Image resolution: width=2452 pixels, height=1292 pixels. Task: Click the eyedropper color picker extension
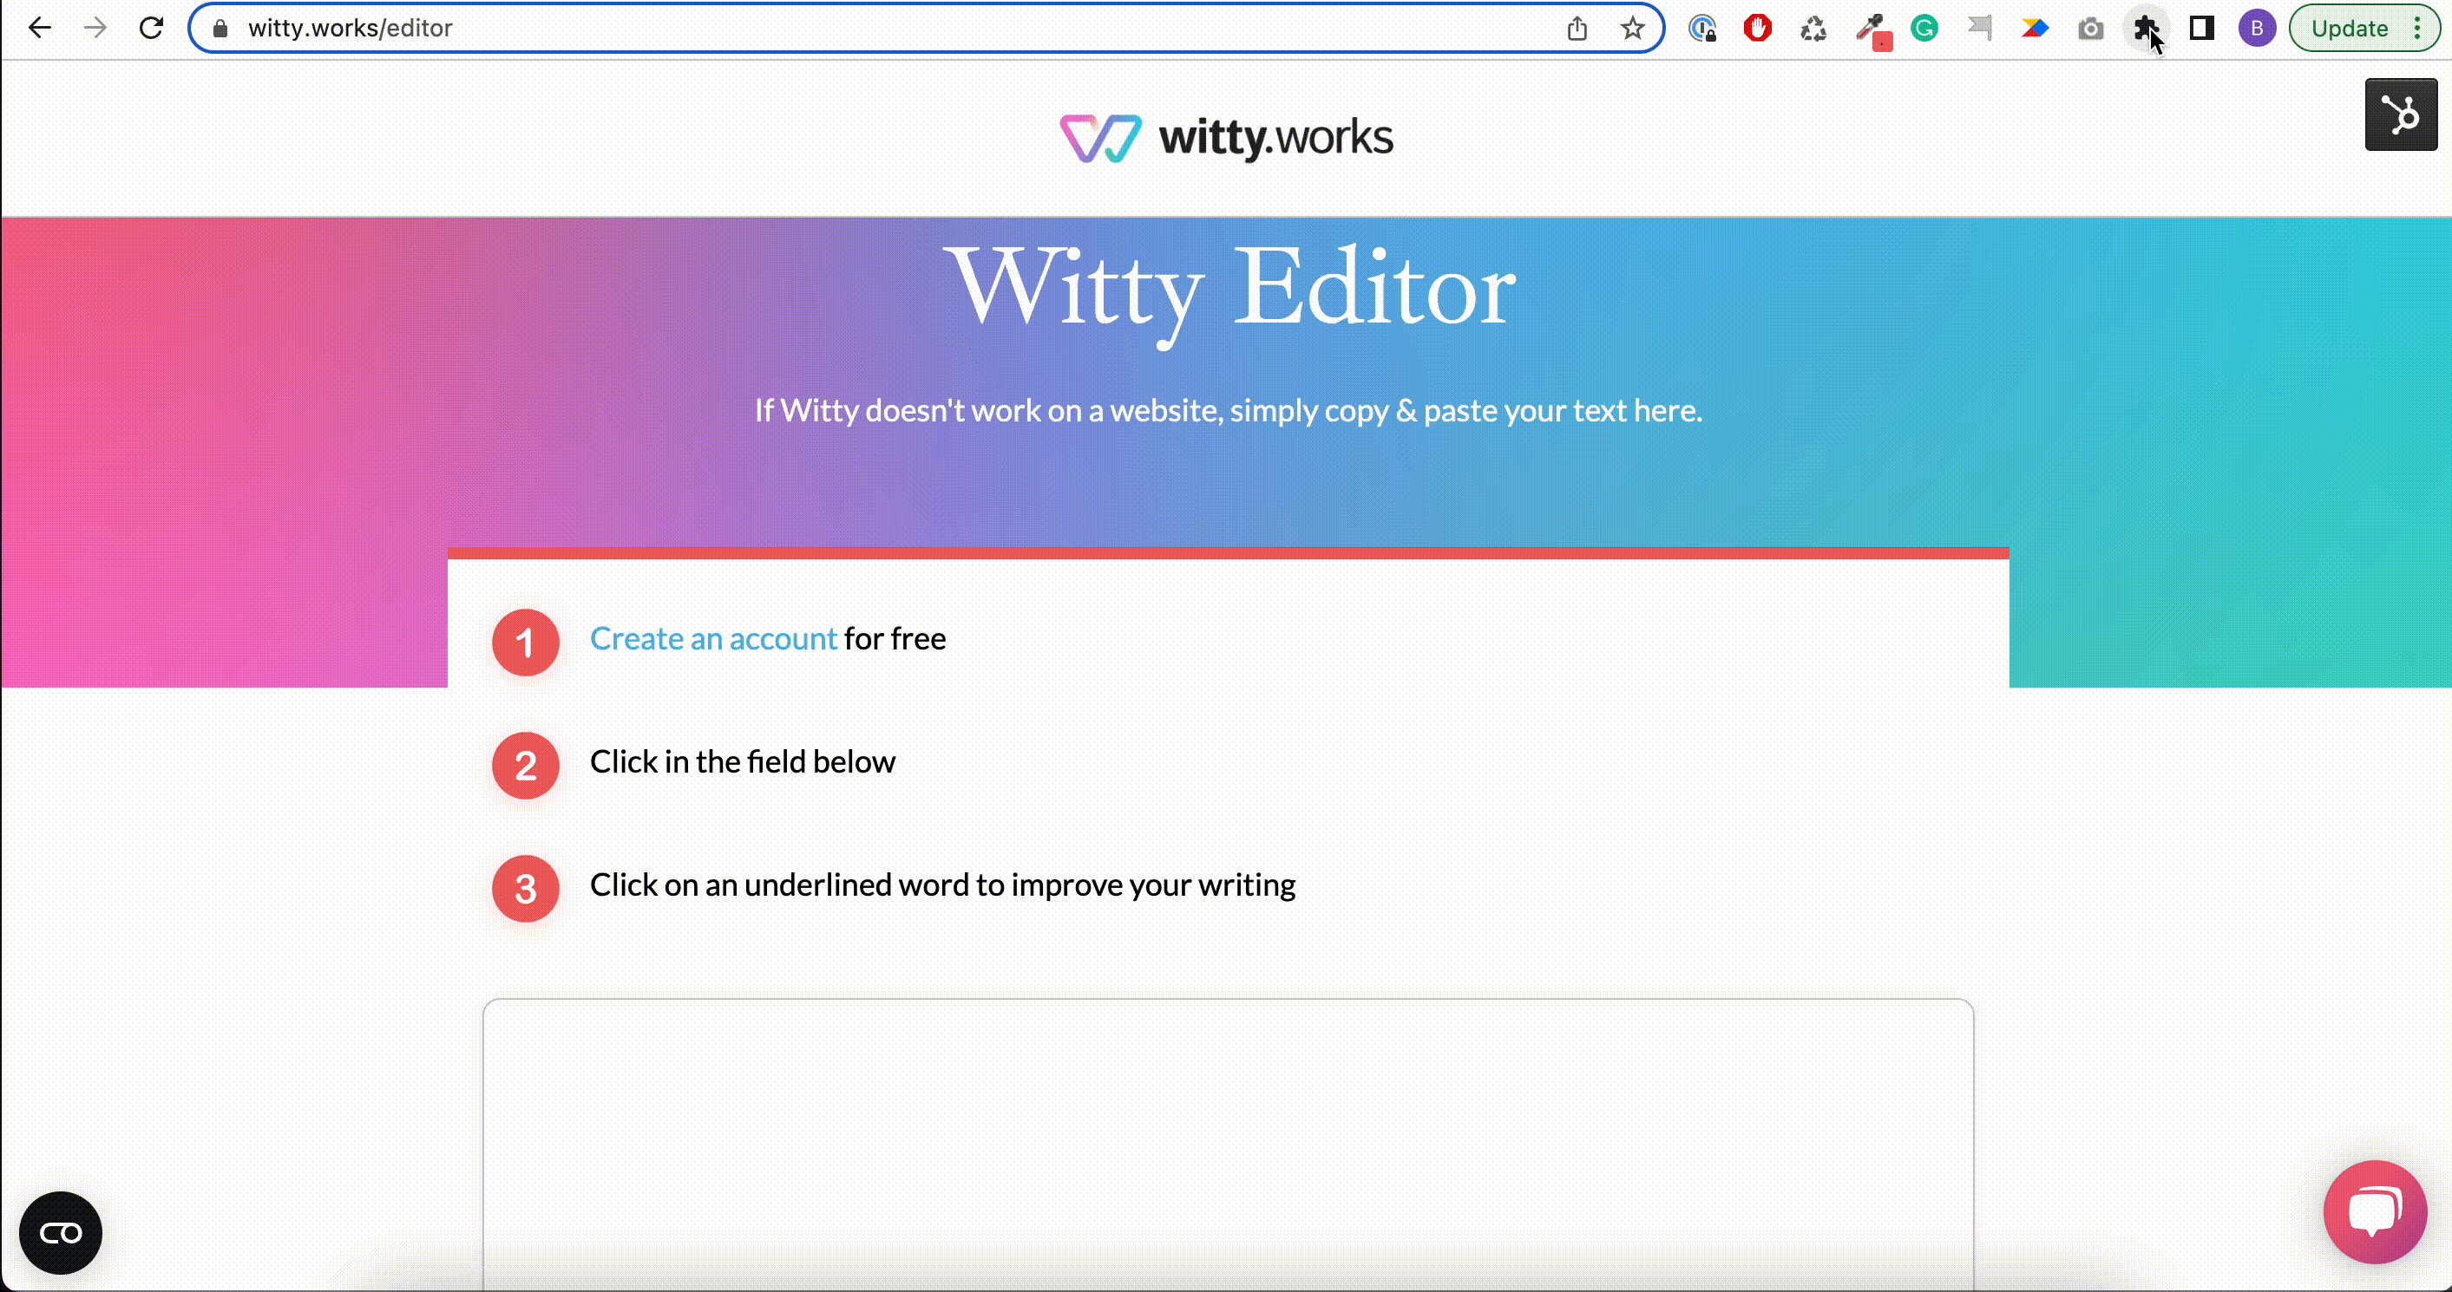tap(1872, 29)
